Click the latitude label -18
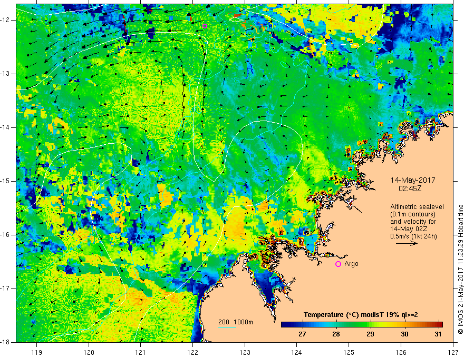This screenshot has height=358, width=464. pyautogui.click(x=5, y=342)
